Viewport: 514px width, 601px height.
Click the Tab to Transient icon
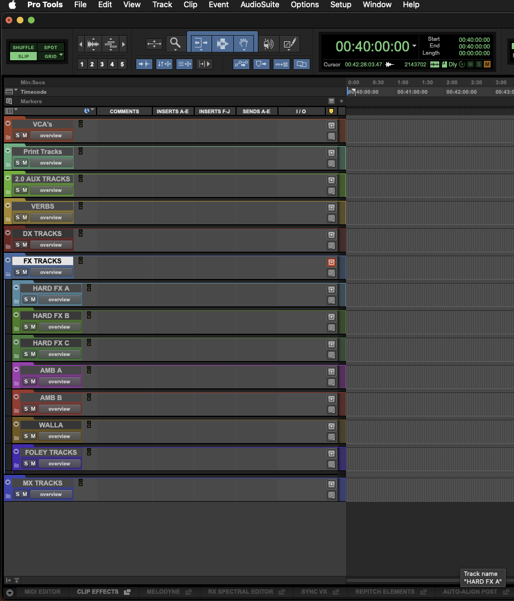tap(144, 64)
